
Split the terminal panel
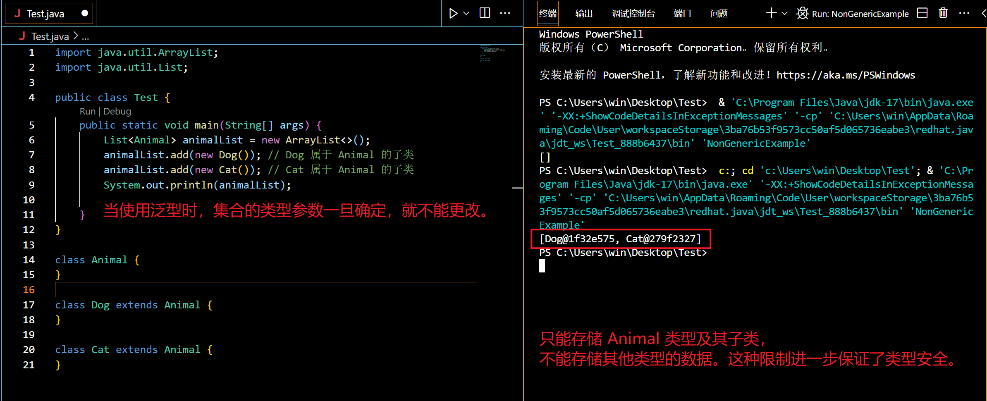point(922,13)
